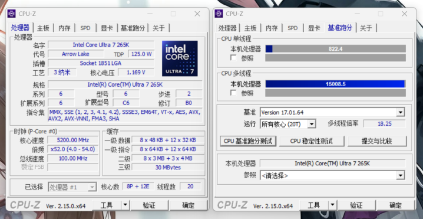Click the bus speed value 100.00 MHz
The height and width of the screenshot is (219, 423).
pyautogui.click(x=73, y=158)
